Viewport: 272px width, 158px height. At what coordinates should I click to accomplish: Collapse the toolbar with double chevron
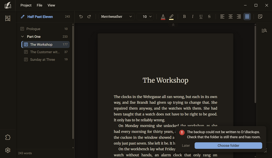point(173,25)
